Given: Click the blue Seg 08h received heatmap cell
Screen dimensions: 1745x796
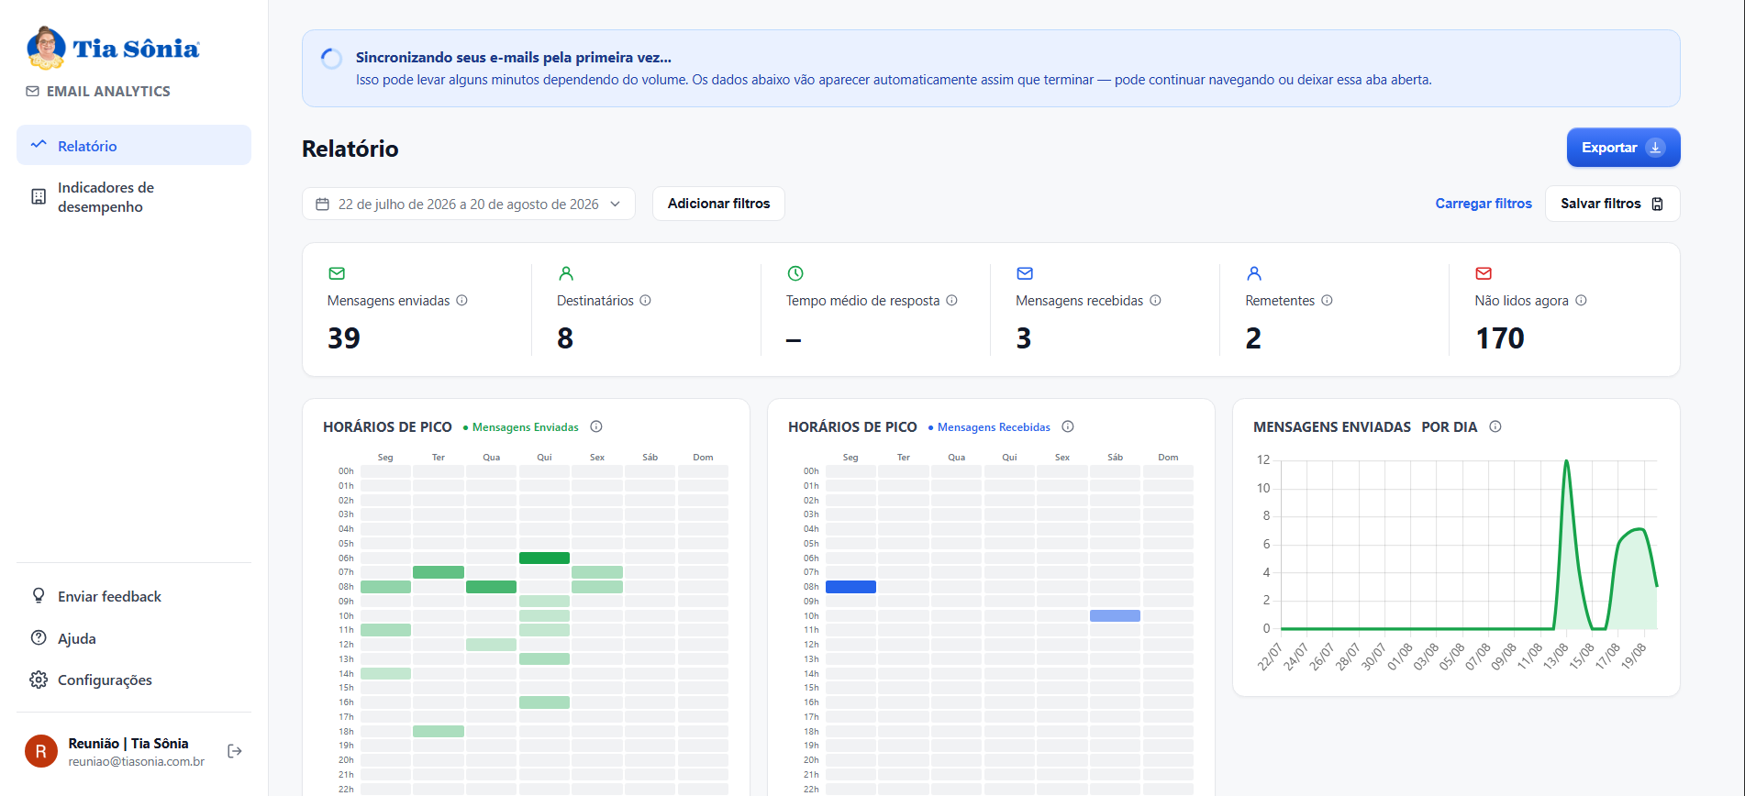Looking at the screenshot, I should click(x=850, y=587).
